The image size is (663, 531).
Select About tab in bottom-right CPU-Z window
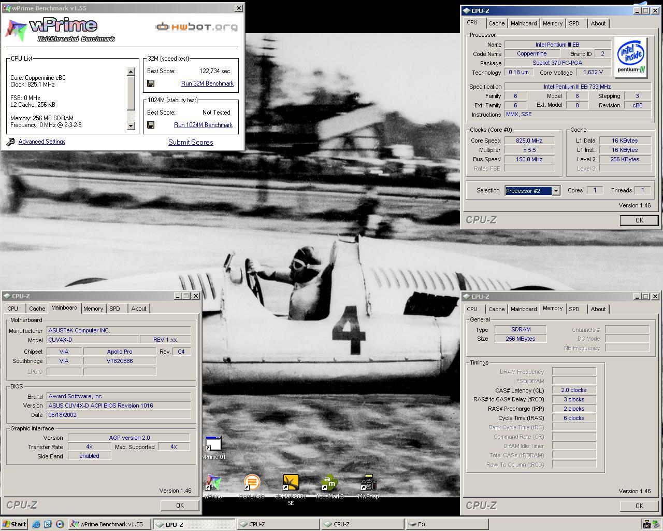[x=598, y=309]
